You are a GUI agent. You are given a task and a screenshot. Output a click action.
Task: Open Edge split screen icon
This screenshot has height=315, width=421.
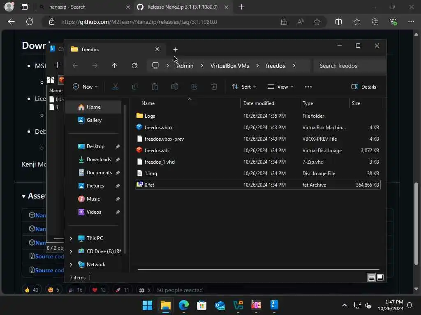pyautogui.click(x=339, y=22)
